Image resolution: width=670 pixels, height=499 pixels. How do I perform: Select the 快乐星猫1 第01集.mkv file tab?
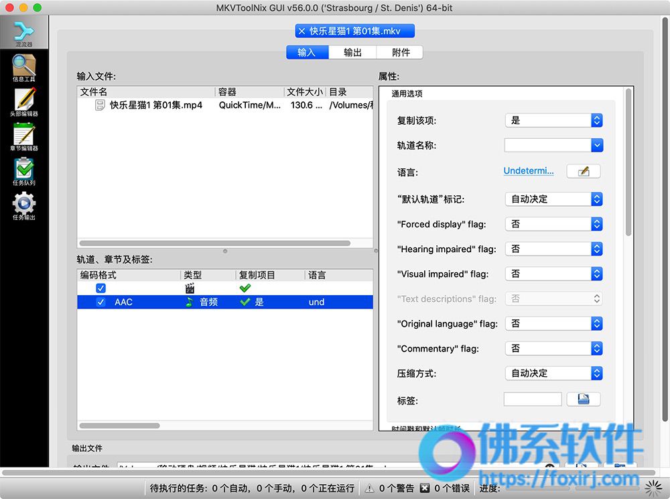pos(354,32)
